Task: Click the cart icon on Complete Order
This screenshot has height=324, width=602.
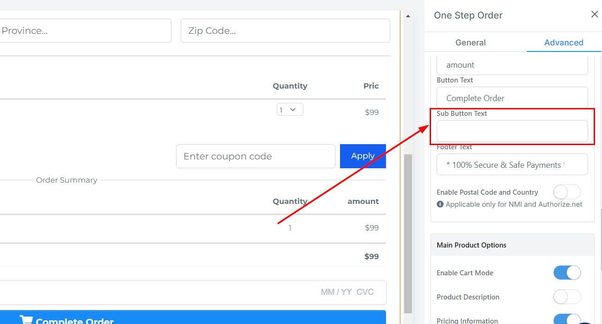Action: [x=26, y=319]
